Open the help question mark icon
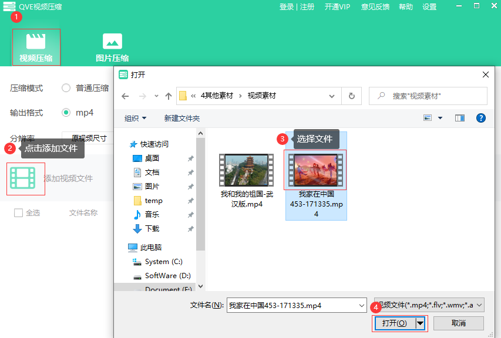The height and width of the screenshot is (338, 501). 480,118
